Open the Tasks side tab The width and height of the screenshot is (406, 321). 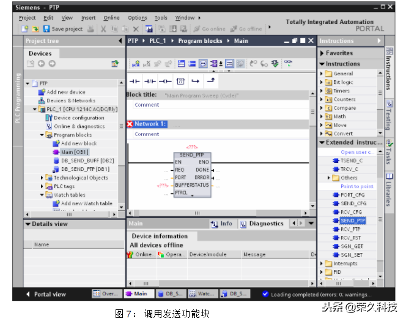pyautogui.click(x=389, y=152)
